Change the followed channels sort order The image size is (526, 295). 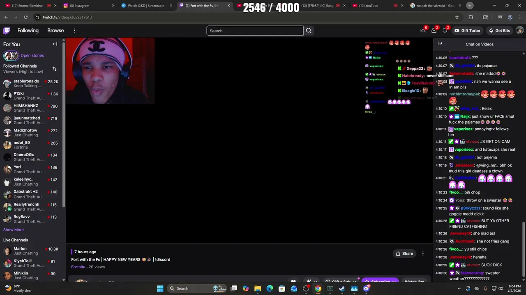[54, 69]
